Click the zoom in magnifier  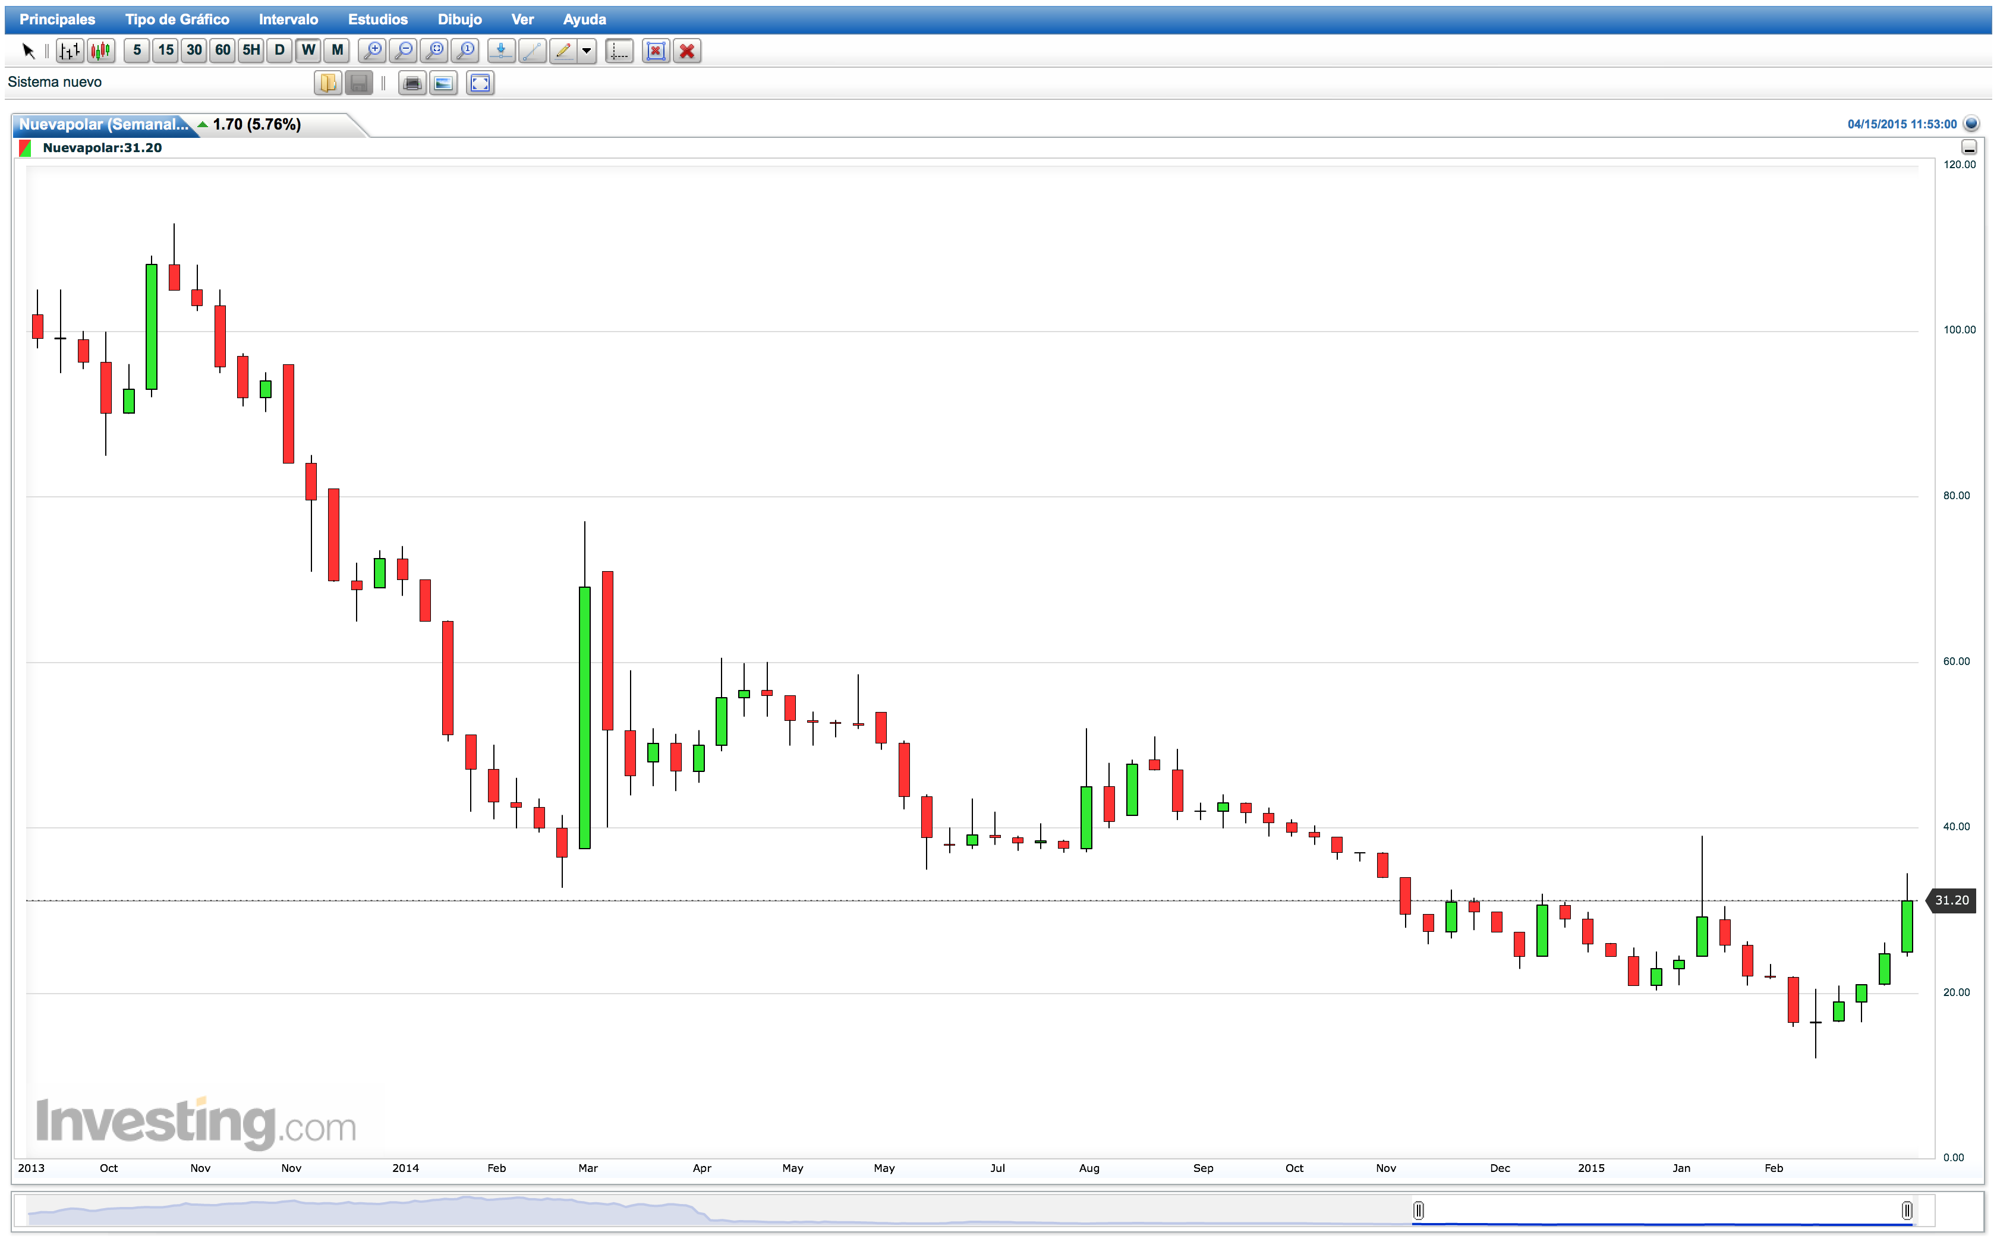coord(373,51)
